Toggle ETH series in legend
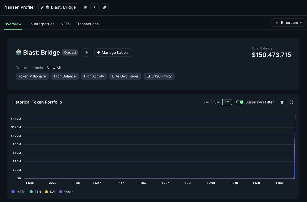Screen dimensions: 307x202 [35, 192]
